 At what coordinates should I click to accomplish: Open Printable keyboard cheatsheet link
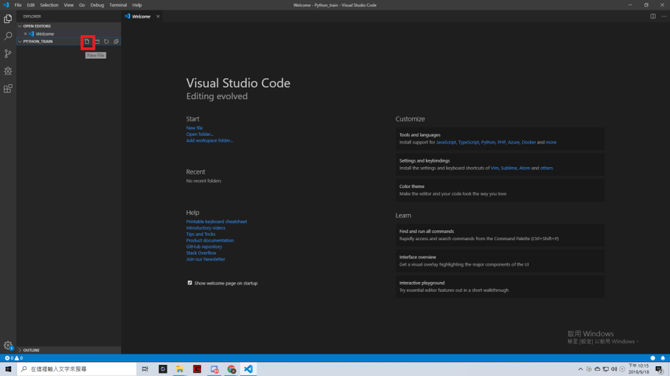217,222
